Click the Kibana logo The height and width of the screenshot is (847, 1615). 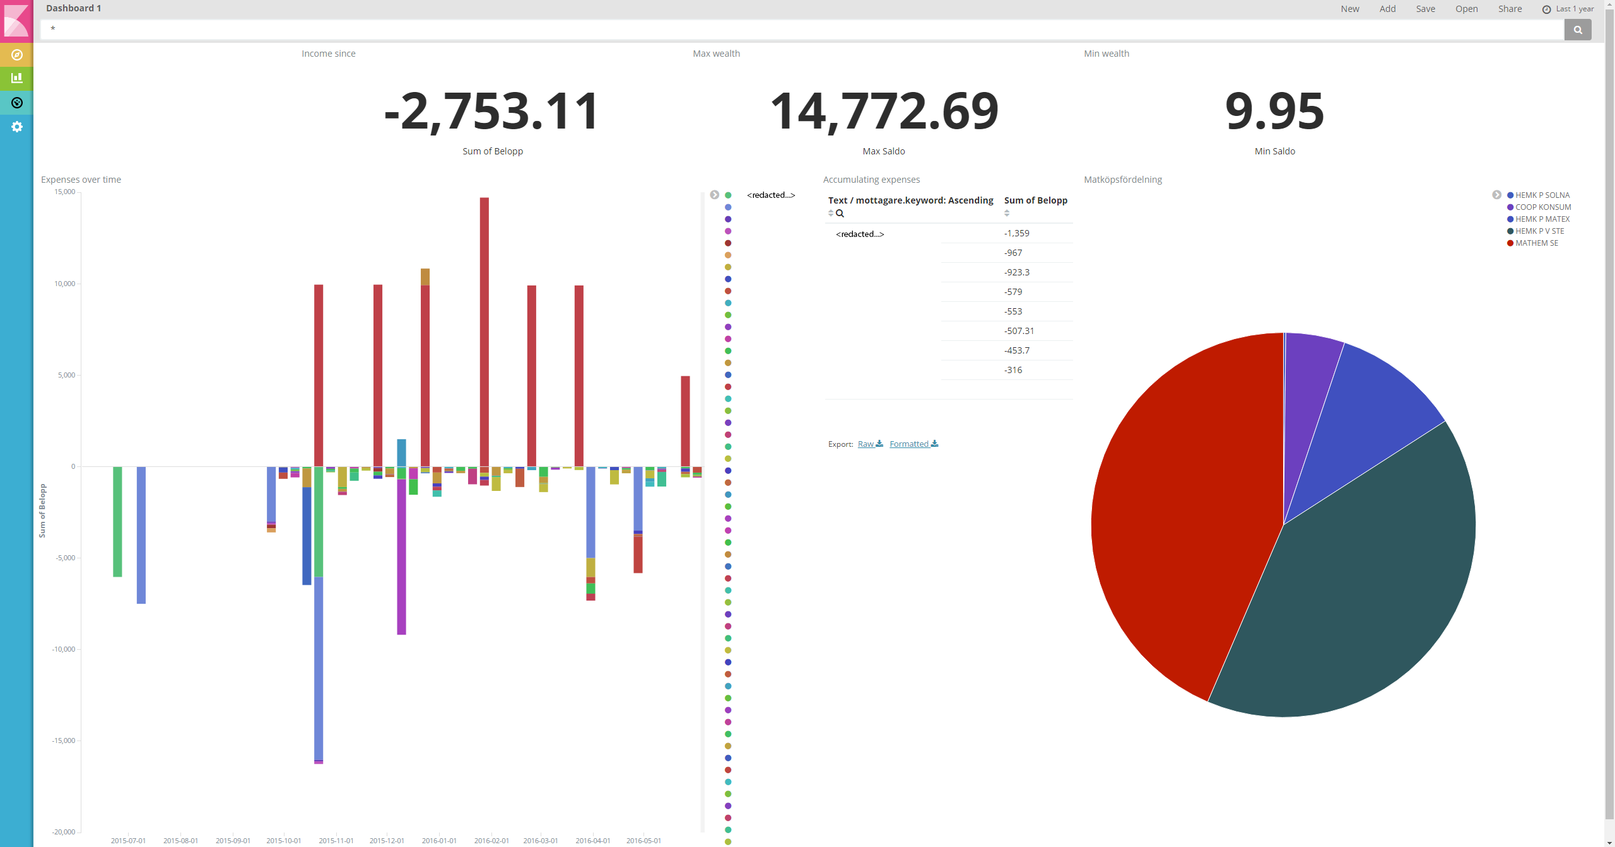(x=16, y=21)
